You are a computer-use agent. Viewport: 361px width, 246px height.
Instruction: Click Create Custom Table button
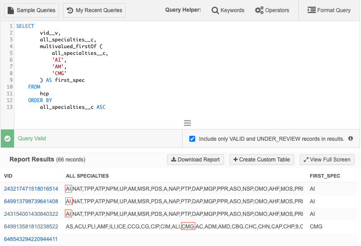coord(261,160)
